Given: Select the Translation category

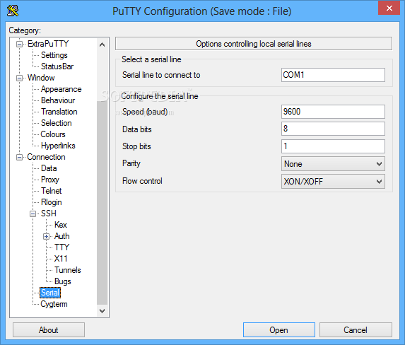Looking at the screenshot, I should 59,112.
